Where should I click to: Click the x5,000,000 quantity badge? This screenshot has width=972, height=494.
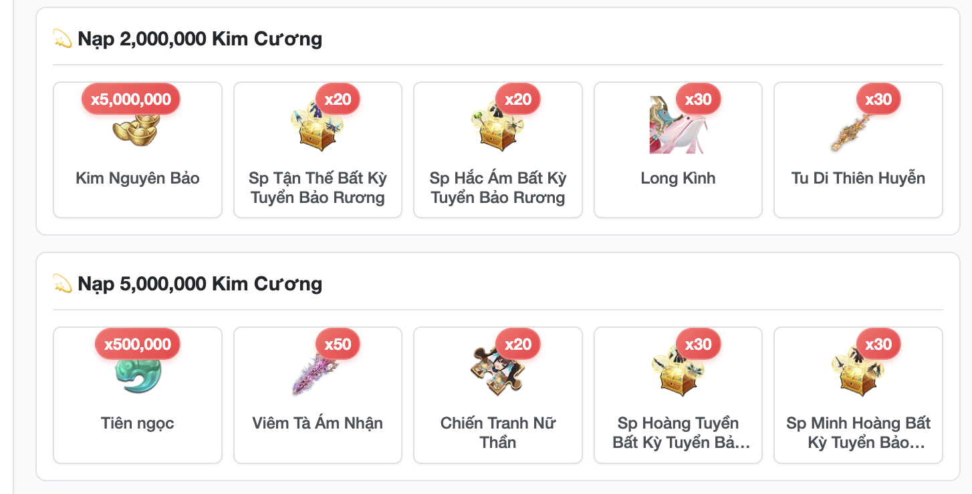pyautogui.click(x=131, y=99)
